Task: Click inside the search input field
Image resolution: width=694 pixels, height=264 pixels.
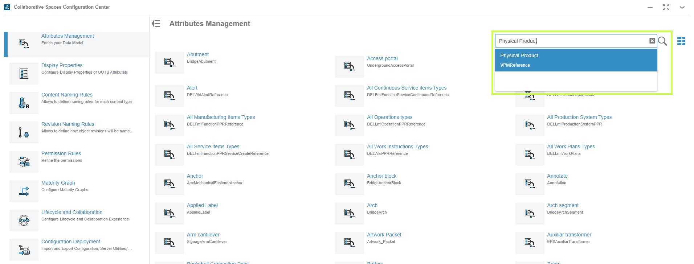Action: pos(572,41)
